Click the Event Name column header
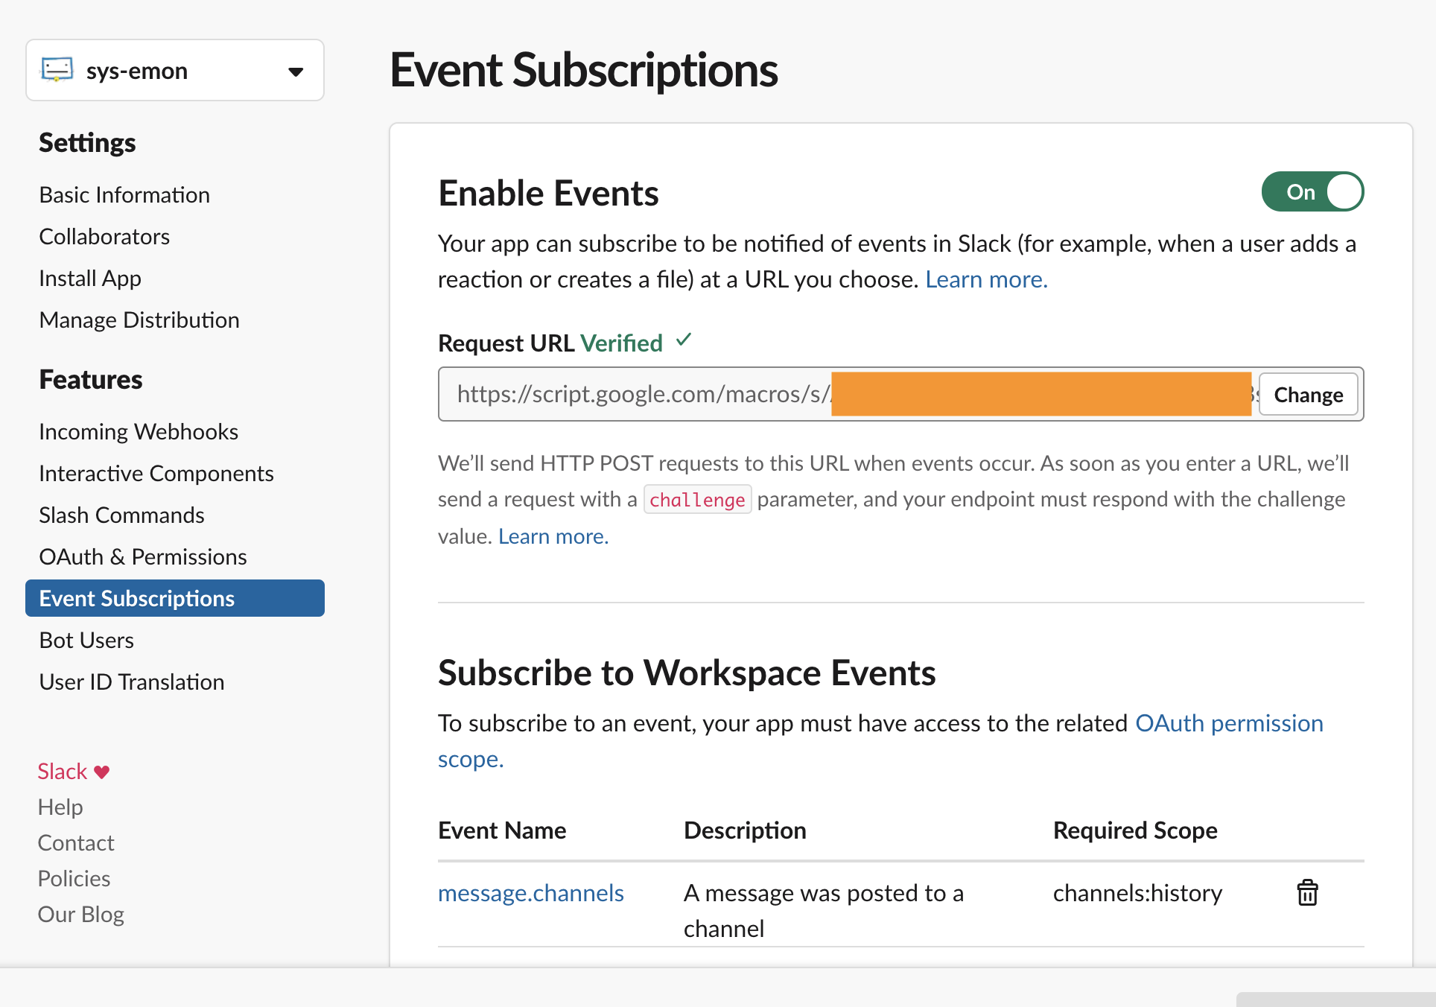The height and width of the screenshot is (1007, 1436). [x=502, y=830]
